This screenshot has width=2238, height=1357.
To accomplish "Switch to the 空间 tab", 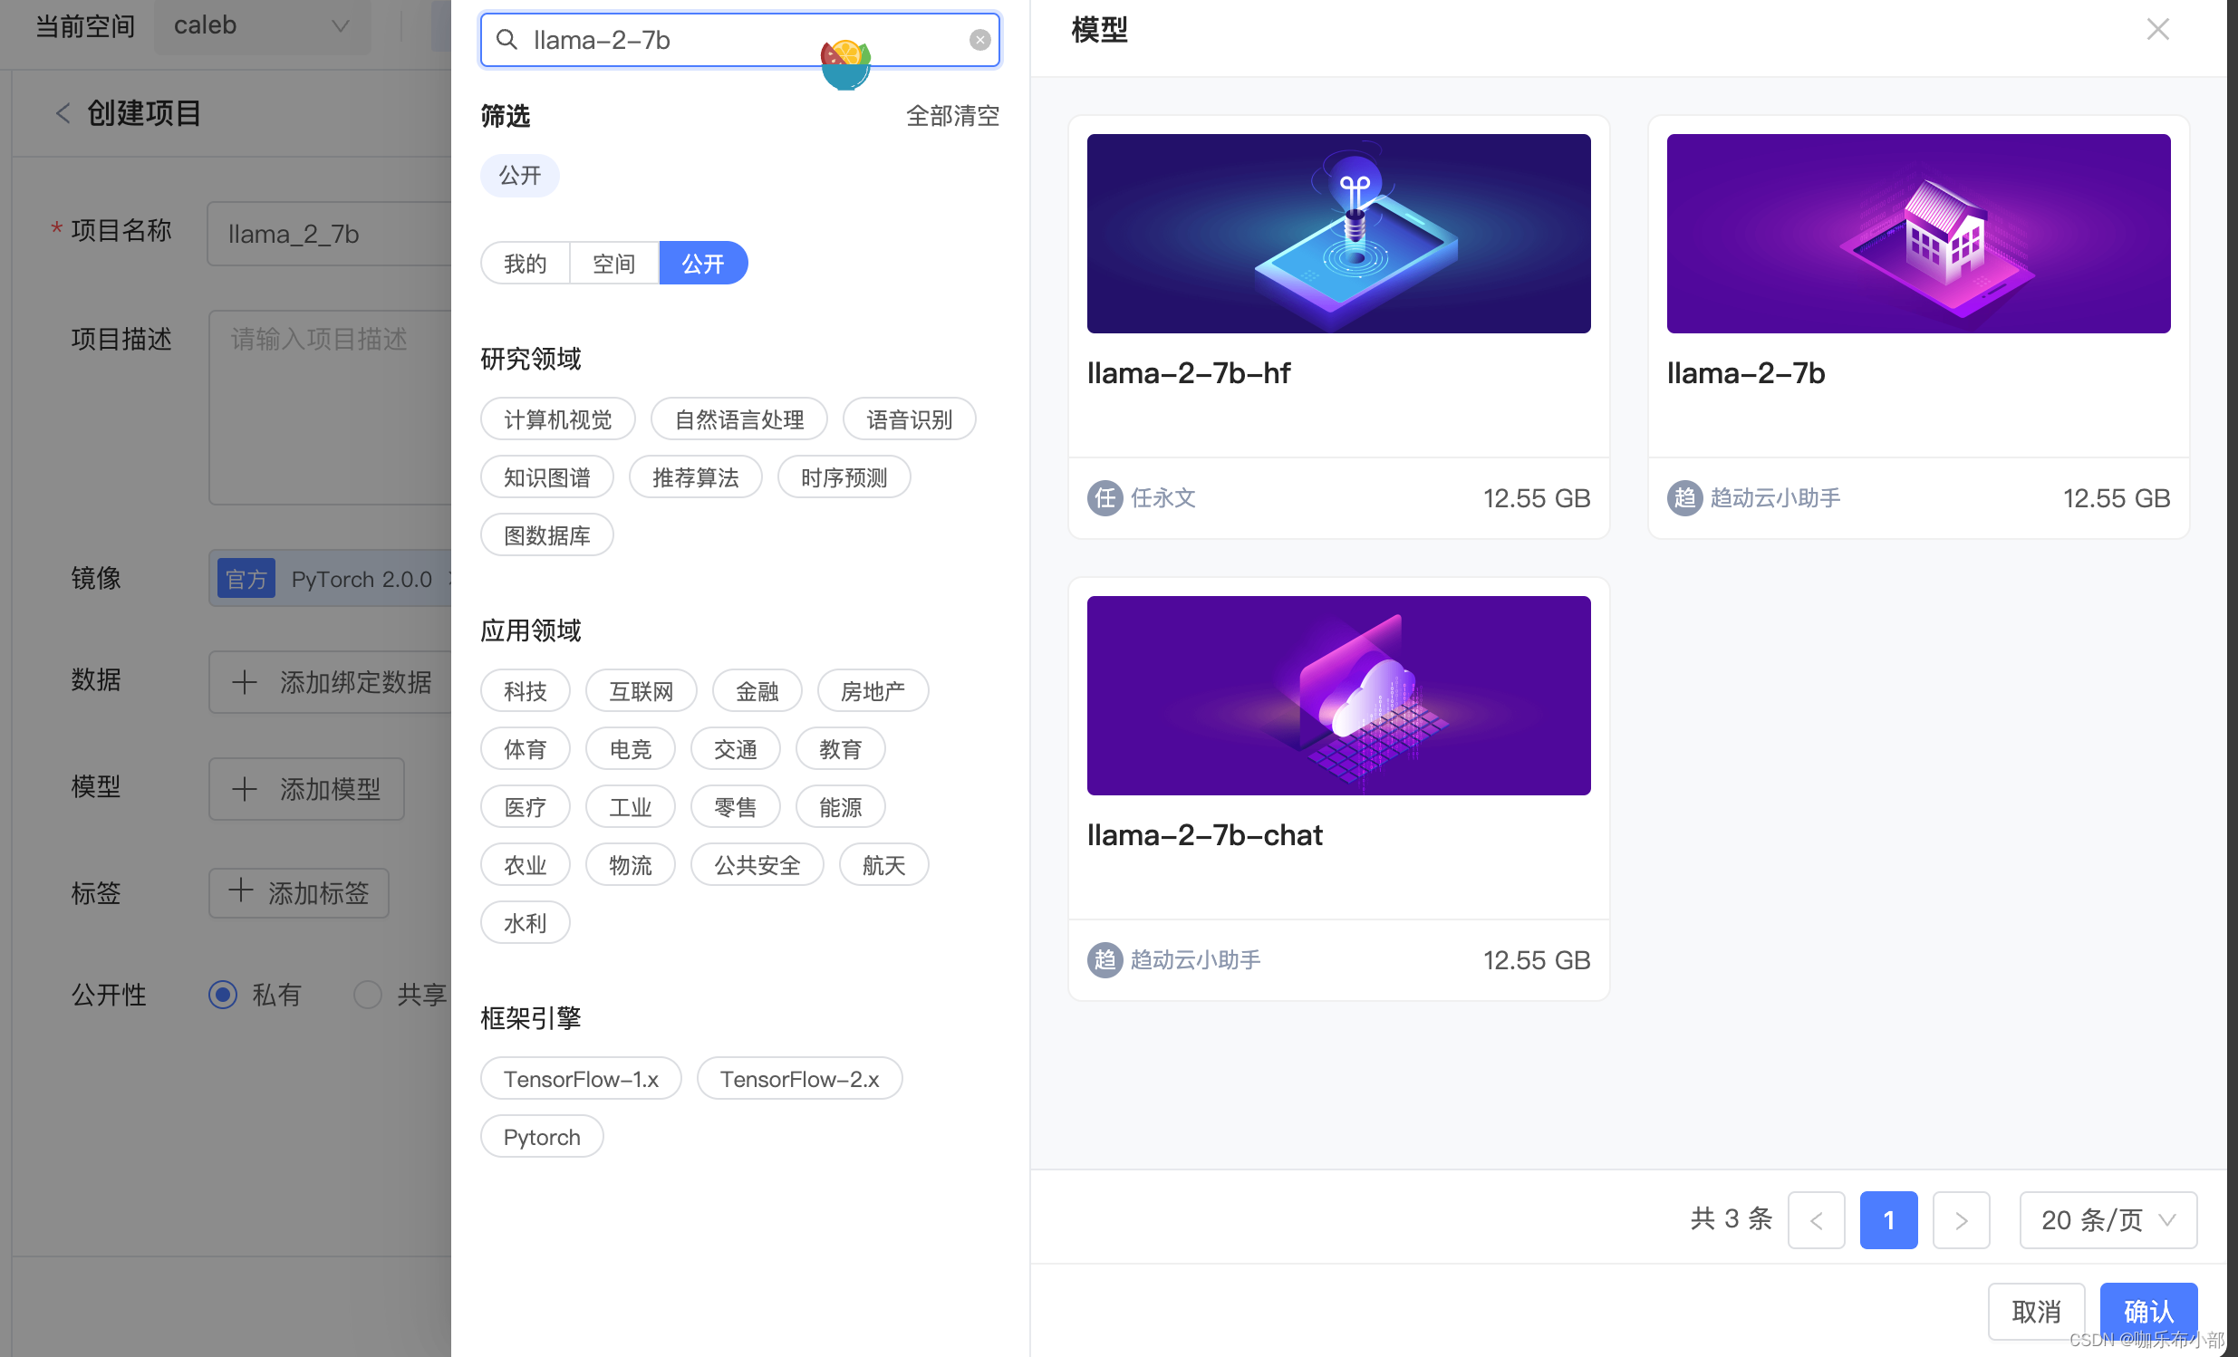I will (614, 264).
